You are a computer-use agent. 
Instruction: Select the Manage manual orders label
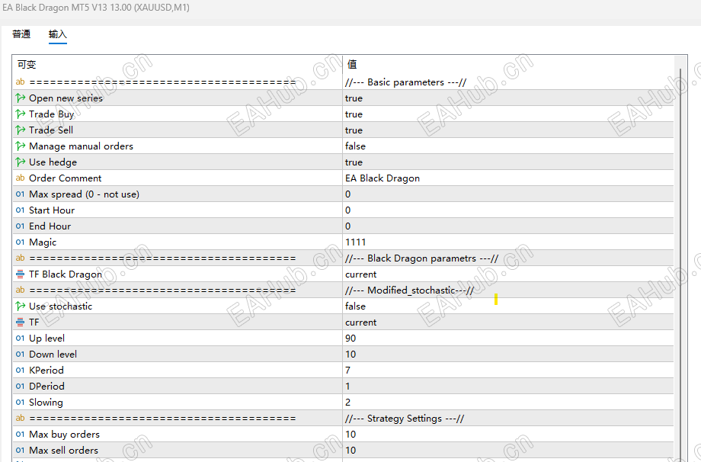coord(81,146)
